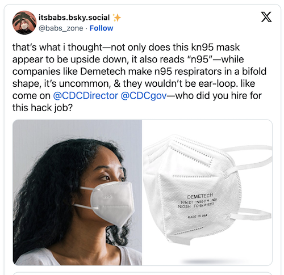Open the quoted tweet card below images

point(143,273)
